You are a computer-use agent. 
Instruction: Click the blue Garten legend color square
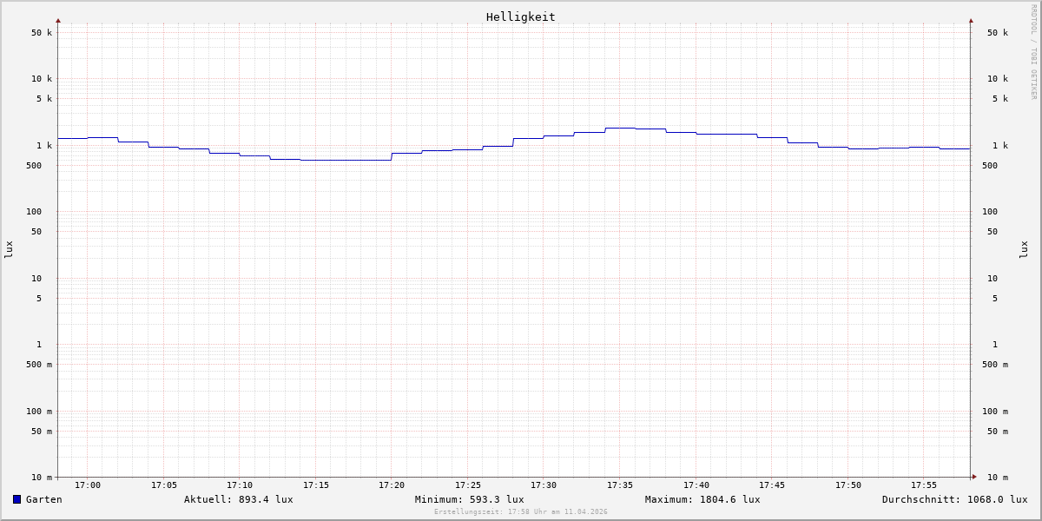[x=16, y=499]
